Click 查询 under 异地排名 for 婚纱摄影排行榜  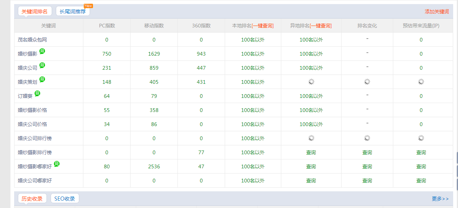(x=311, y=152)
